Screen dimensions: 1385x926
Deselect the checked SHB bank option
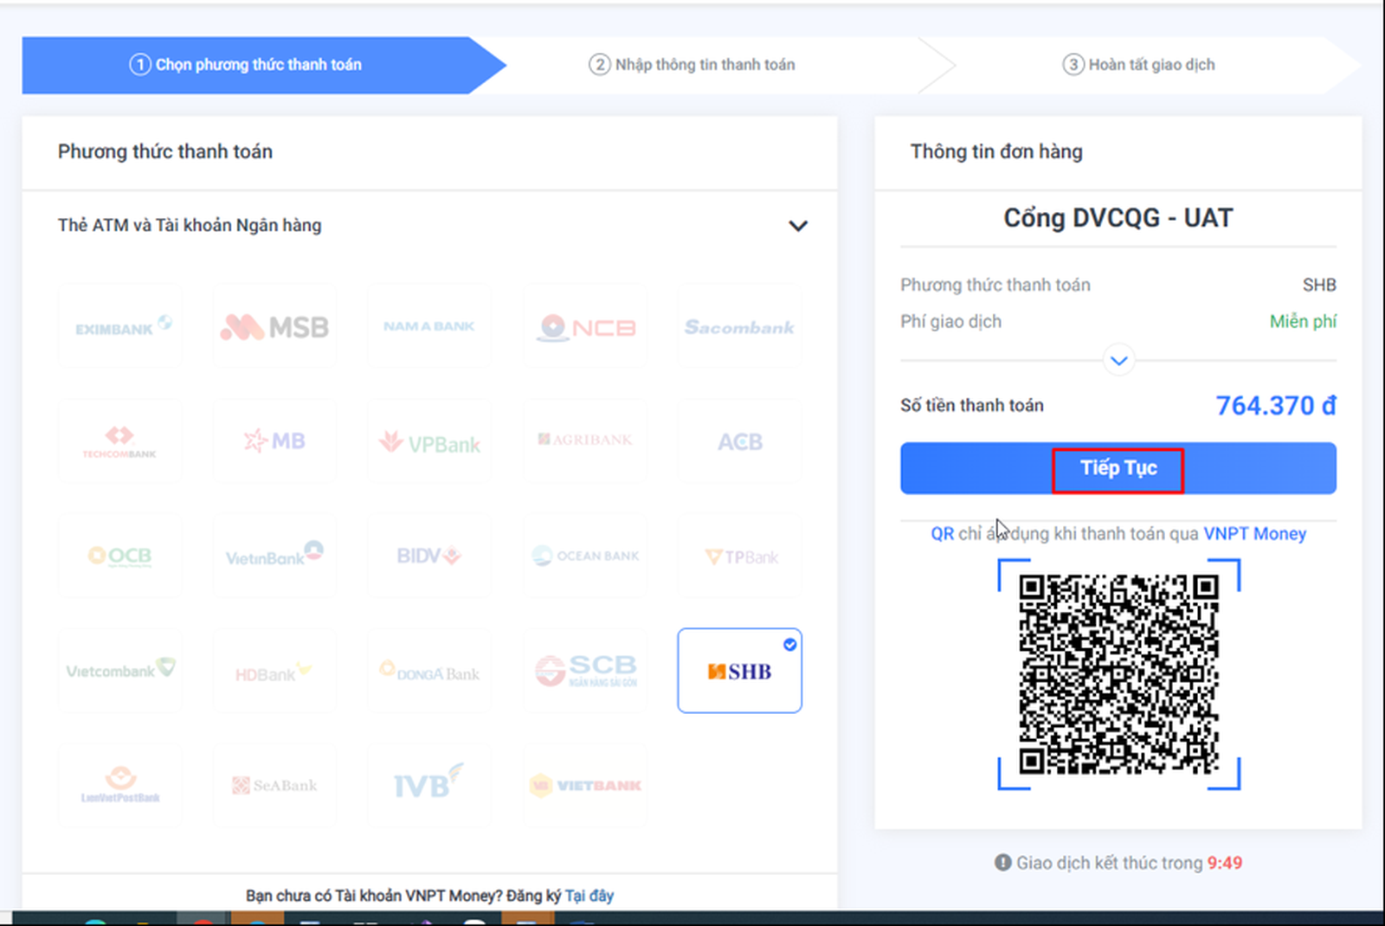pyautogui.click(x=739, y=671)
